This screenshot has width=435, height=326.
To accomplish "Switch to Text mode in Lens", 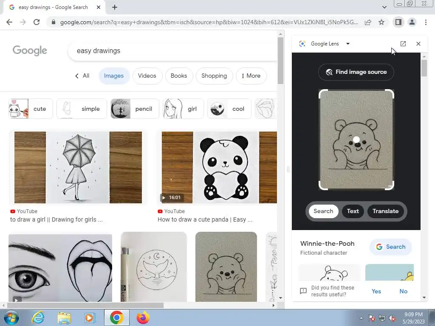I will tap(353, 211).
